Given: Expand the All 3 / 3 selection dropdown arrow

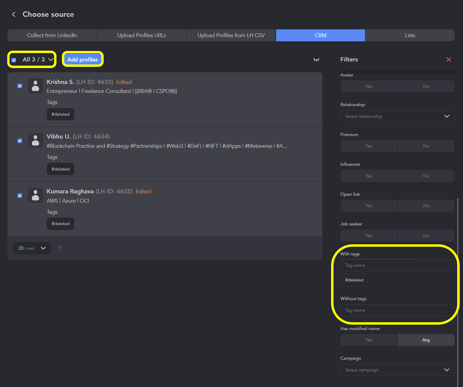Looking at the screenshot, I should point(51,59).
